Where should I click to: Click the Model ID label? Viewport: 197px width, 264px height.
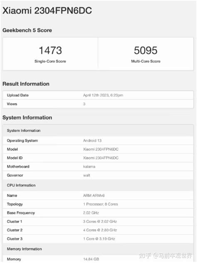(15, 158)
